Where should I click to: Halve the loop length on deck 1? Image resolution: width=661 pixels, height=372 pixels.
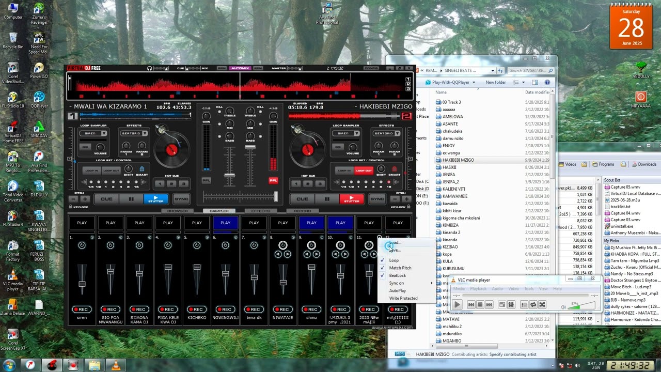[85, 182]
